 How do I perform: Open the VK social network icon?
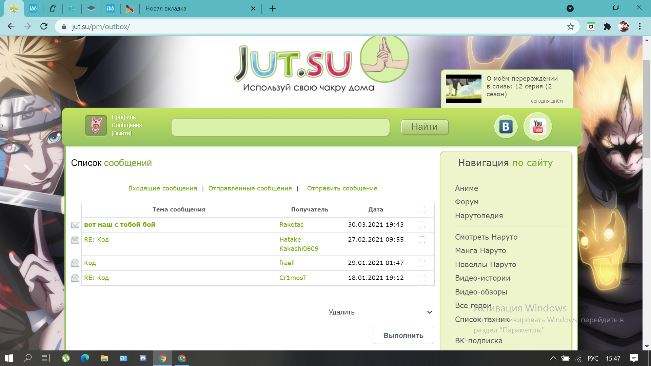click(x=506, y=127)
